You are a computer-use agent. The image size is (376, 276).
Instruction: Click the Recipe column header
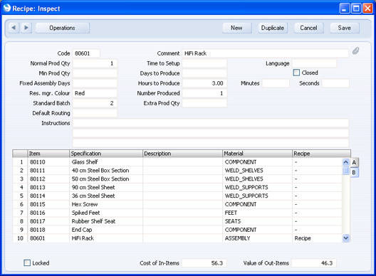pos(321,154)
